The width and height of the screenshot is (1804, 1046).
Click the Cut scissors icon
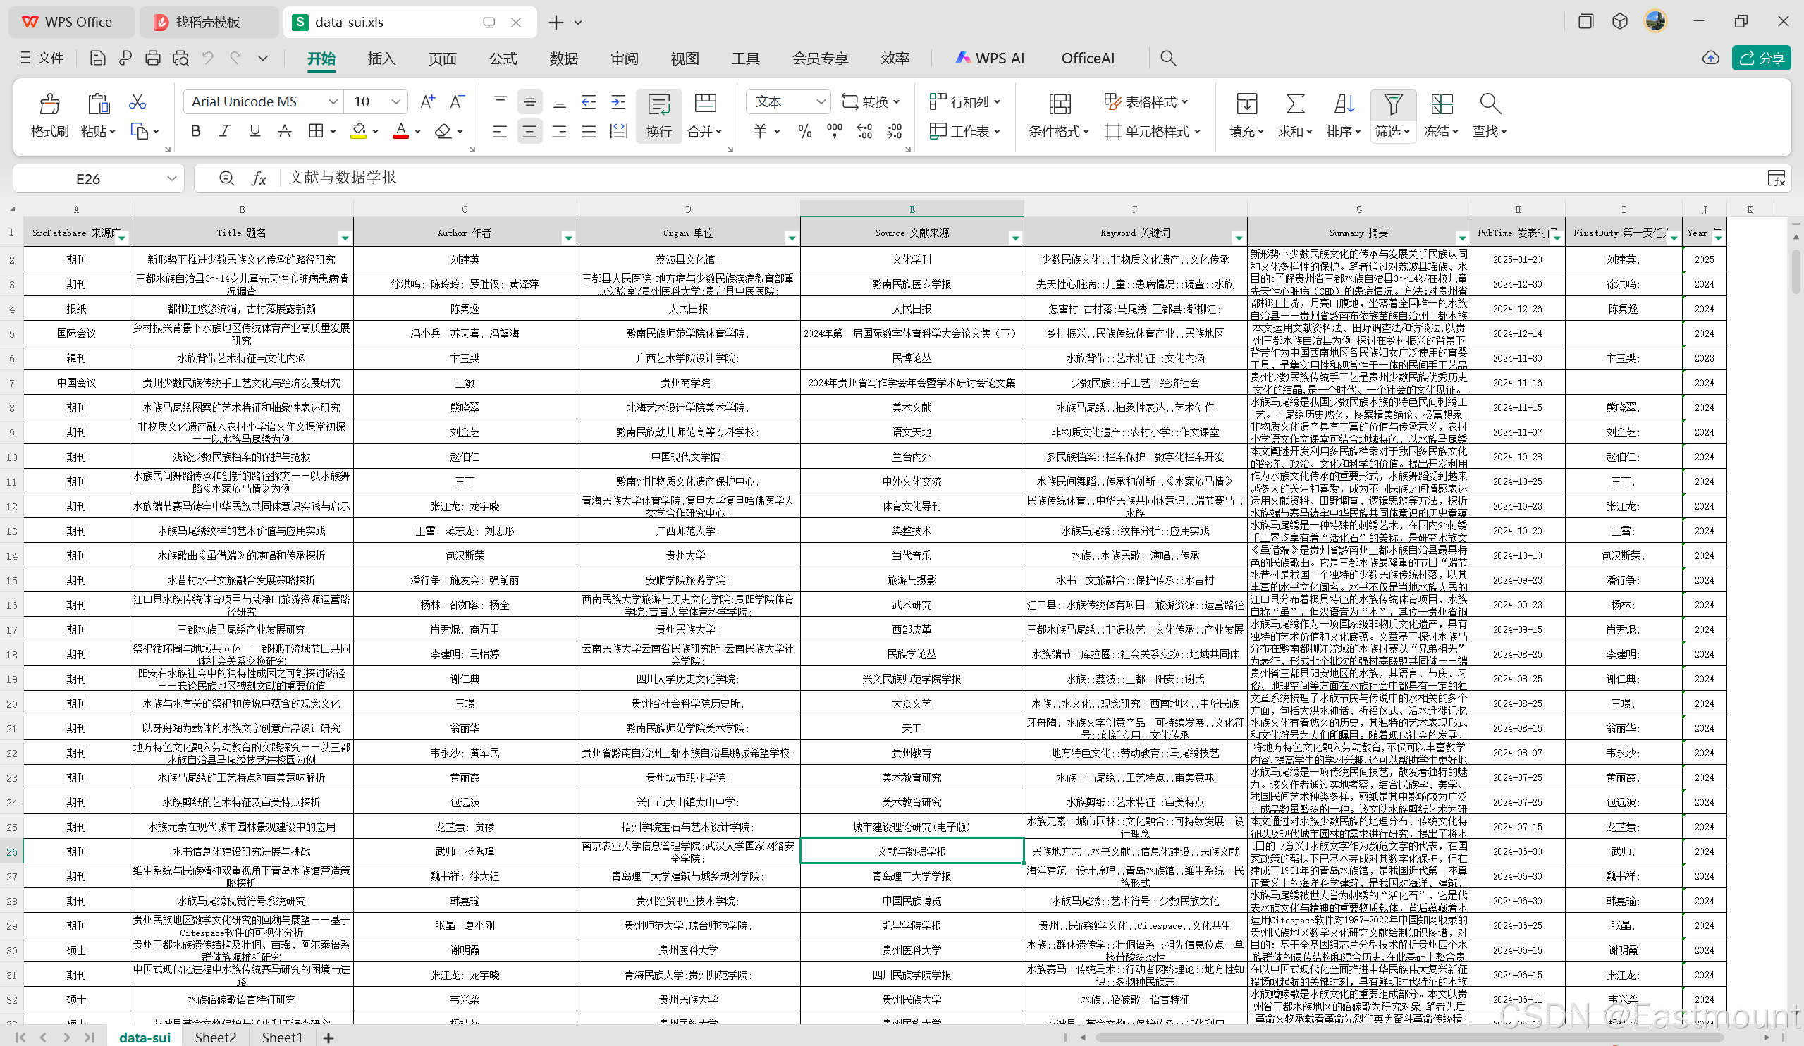137,102
